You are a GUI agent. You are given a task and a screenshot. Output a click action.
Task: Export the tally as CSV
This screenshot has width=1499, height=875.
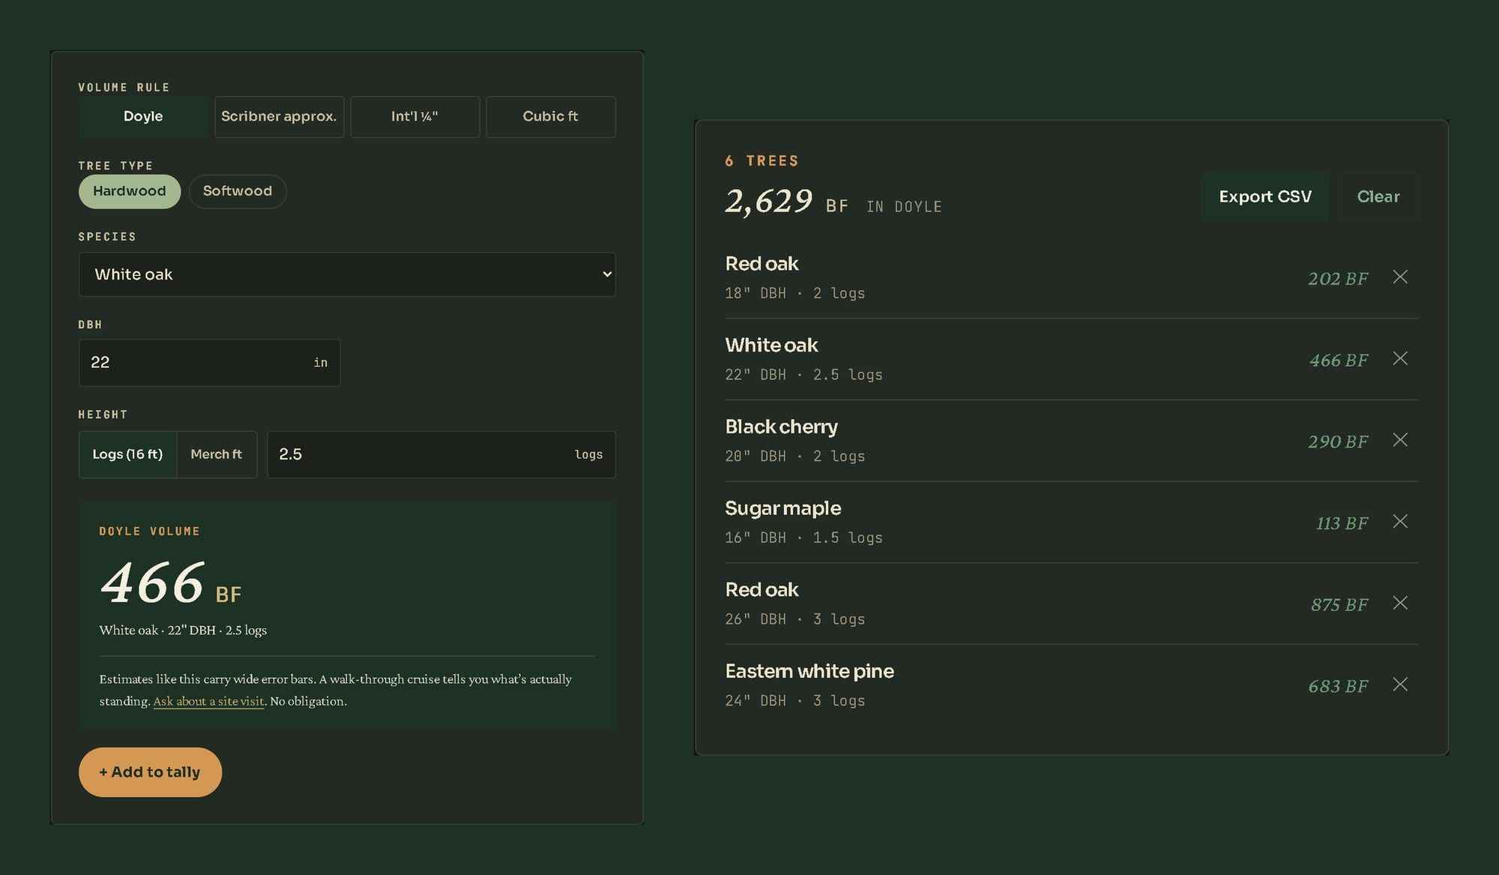[x=1265, y=196]
